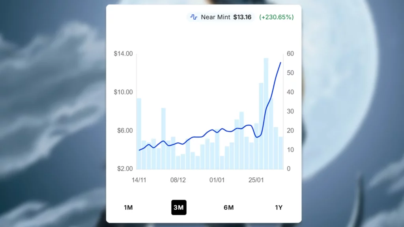Click the Near Mint line chart icon
Image resolution: width=404 pixels, height=227 pixels.
click(x=194, y=17)
